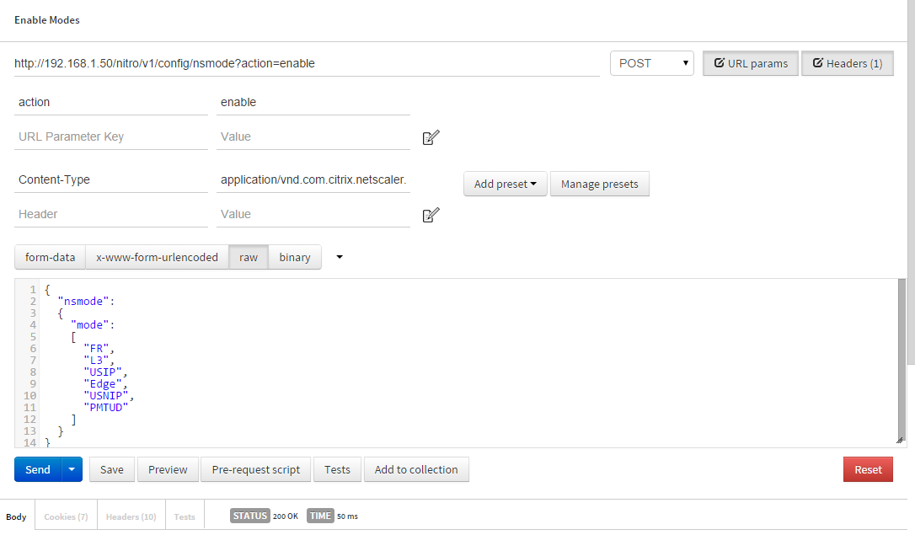Click the URL parameter bulk edit icon
This screenshot has width=915, height=535.
click(431, 137)
